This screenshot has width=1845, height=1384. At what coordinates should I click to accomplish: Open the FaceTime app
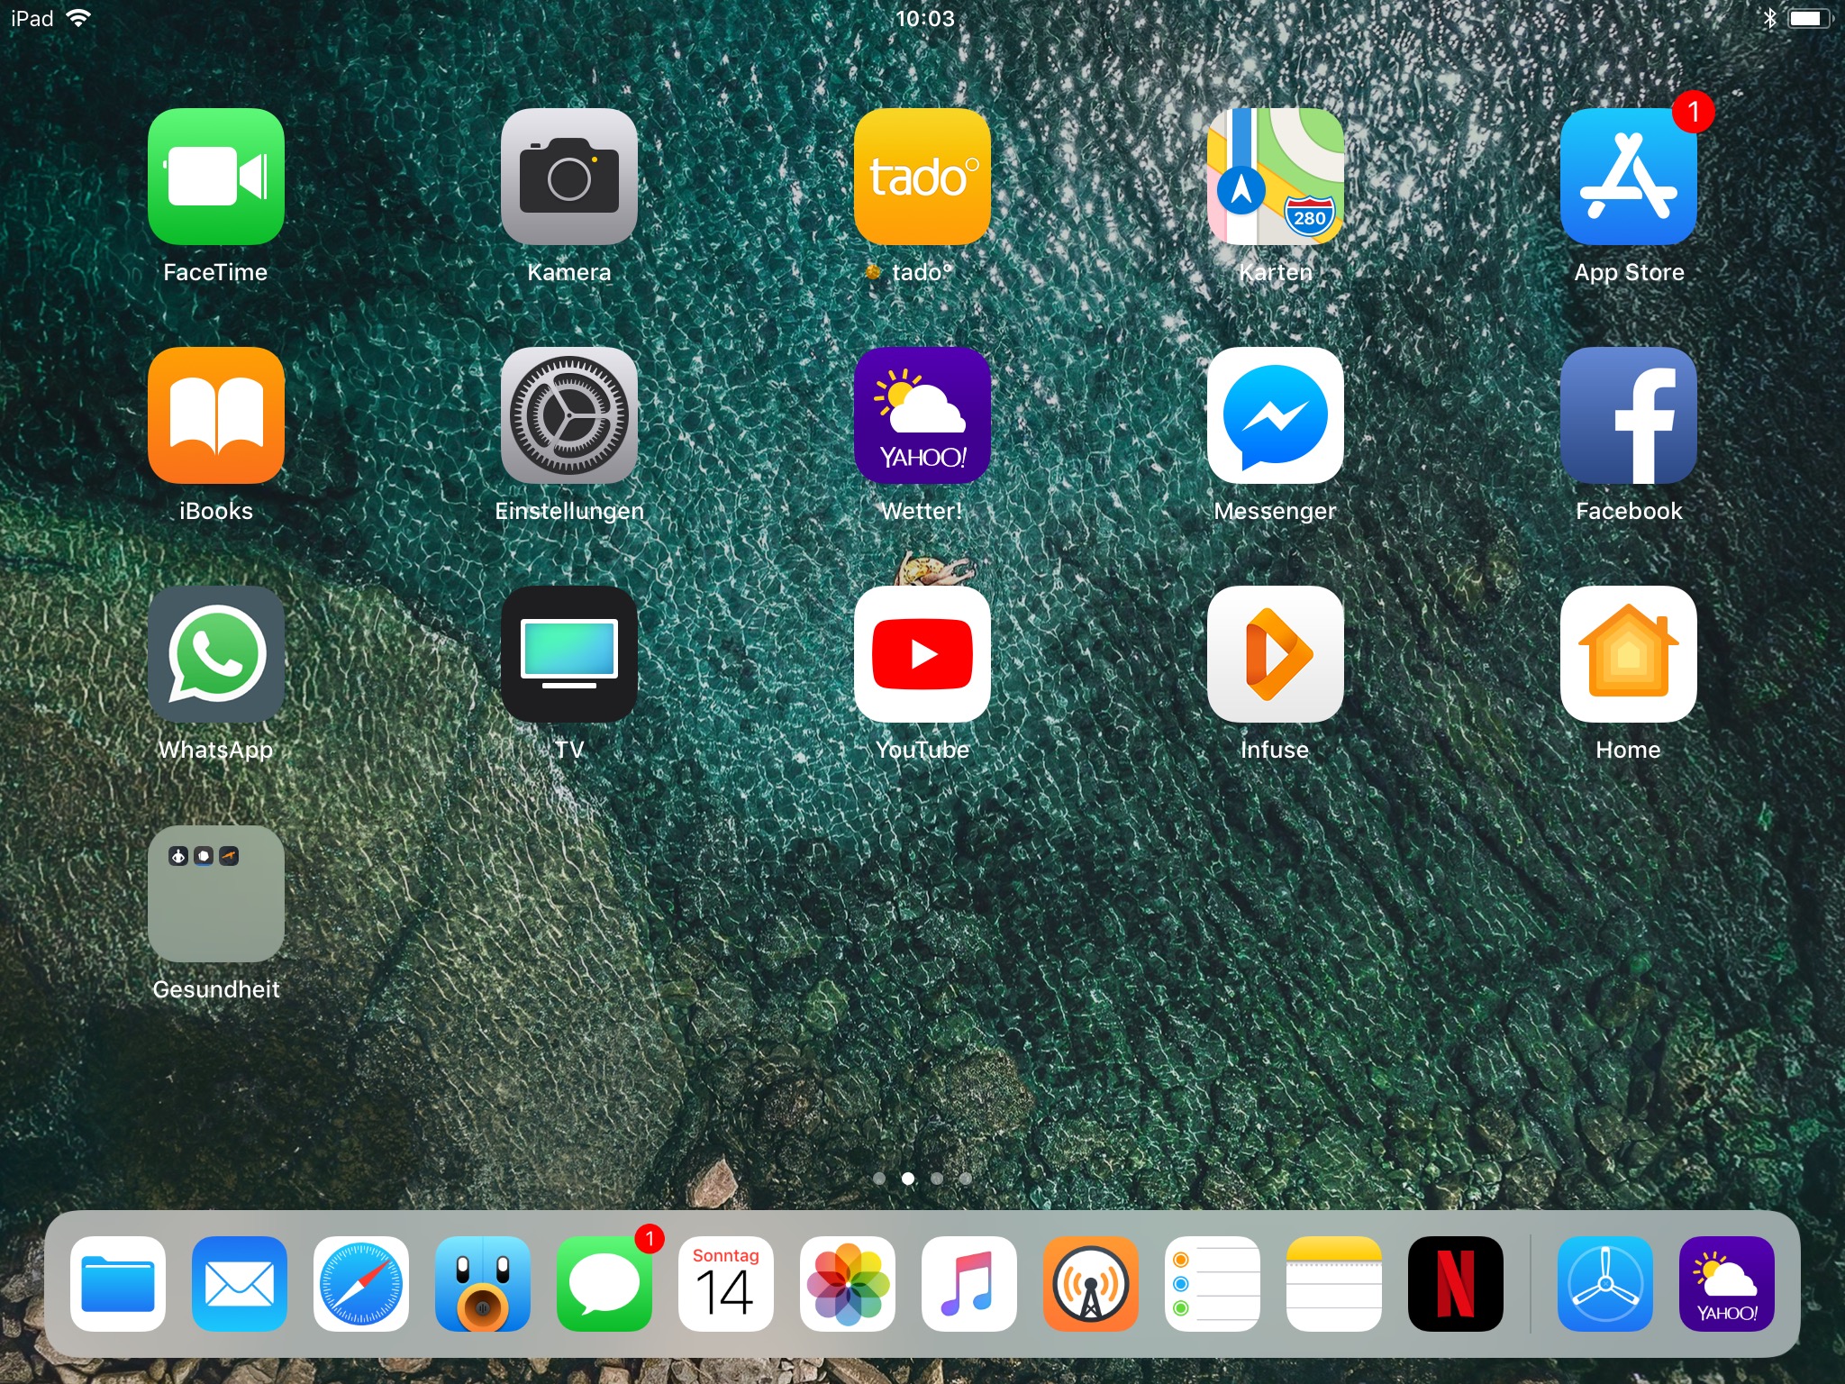tap(216, 177)
